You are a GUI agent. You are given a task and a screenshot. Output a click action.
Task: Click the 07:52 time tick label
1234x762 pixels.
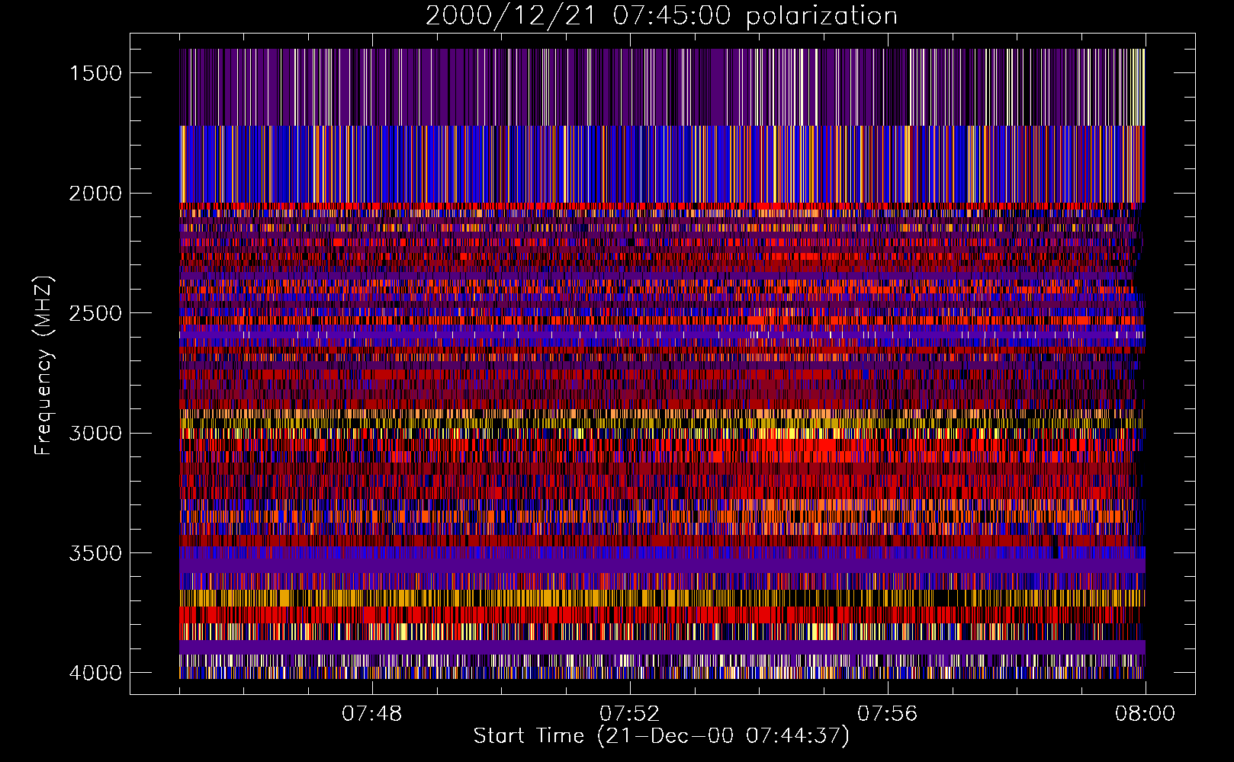(630, 714)
